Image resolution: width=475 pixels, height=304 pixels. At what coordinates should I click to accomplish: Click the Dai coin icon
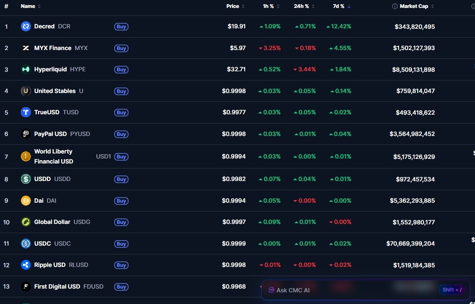25,200
